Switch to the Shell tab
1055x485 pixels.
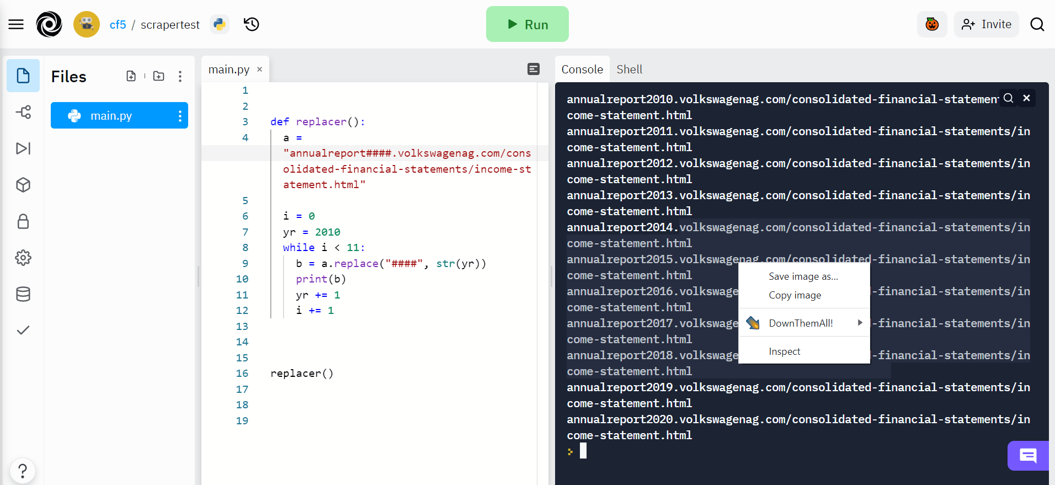(x=630, y=70)
